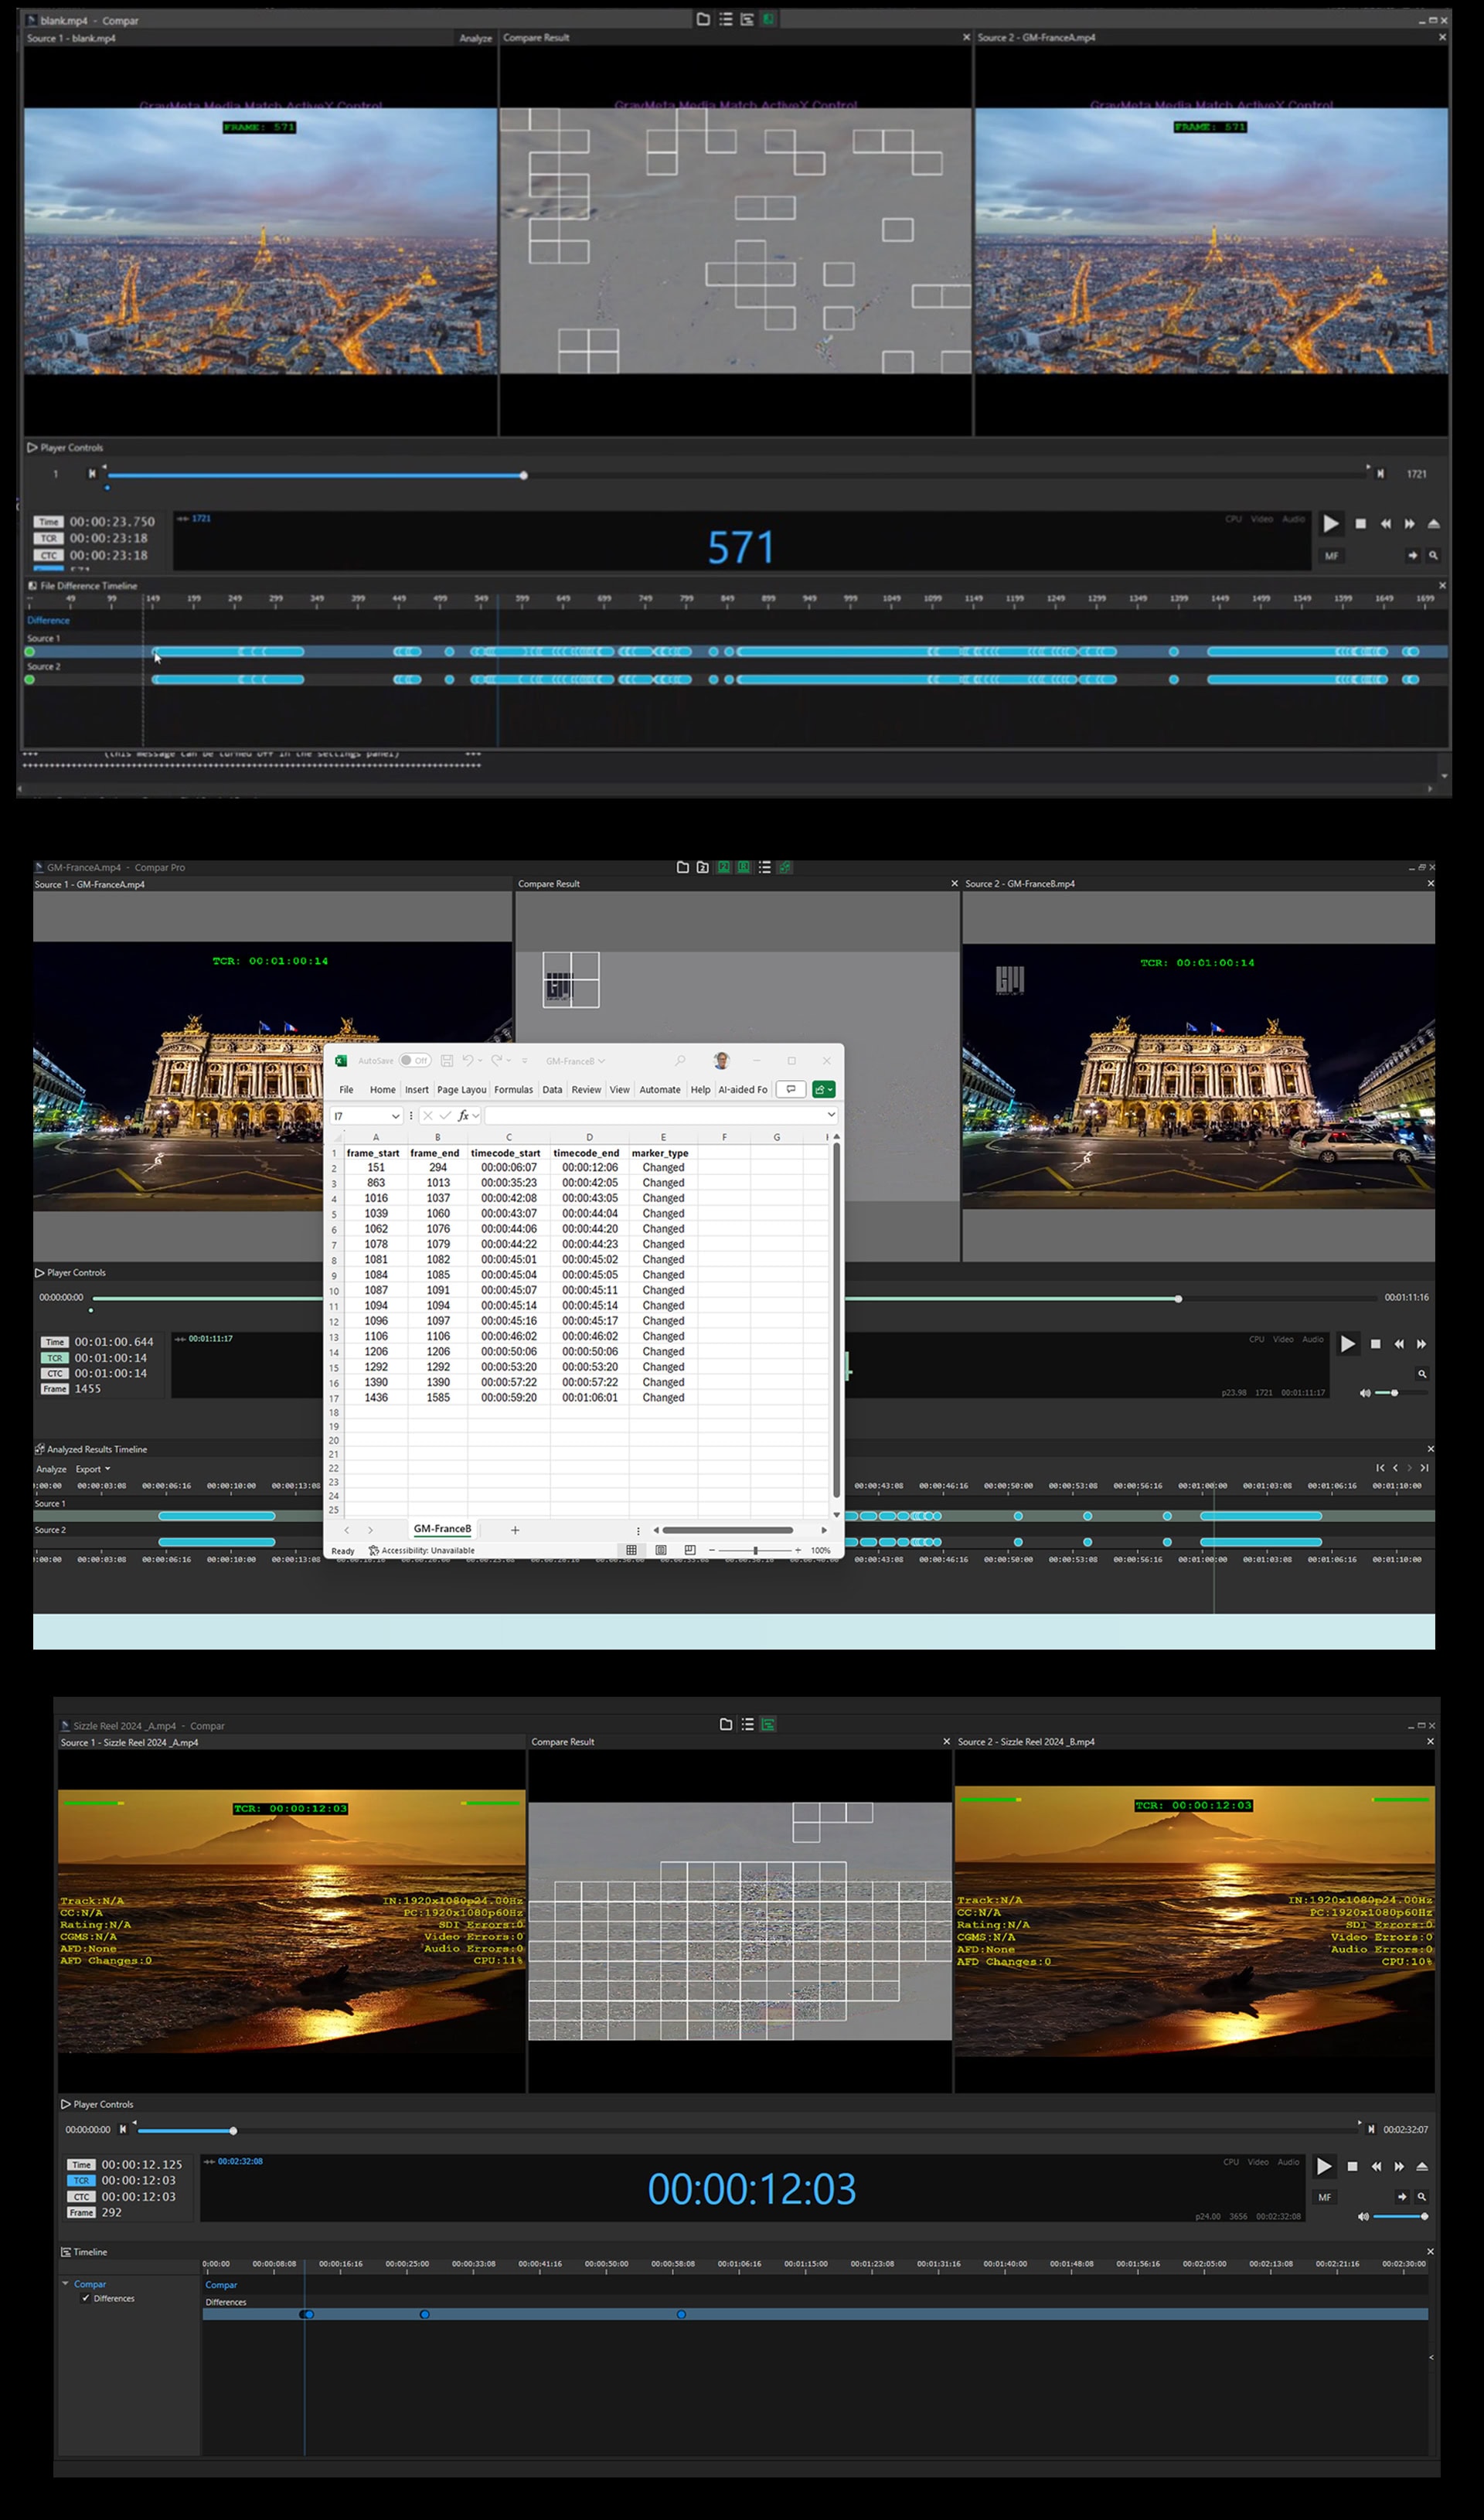Open the Formulas tab in Excel

click(513, 1090)
